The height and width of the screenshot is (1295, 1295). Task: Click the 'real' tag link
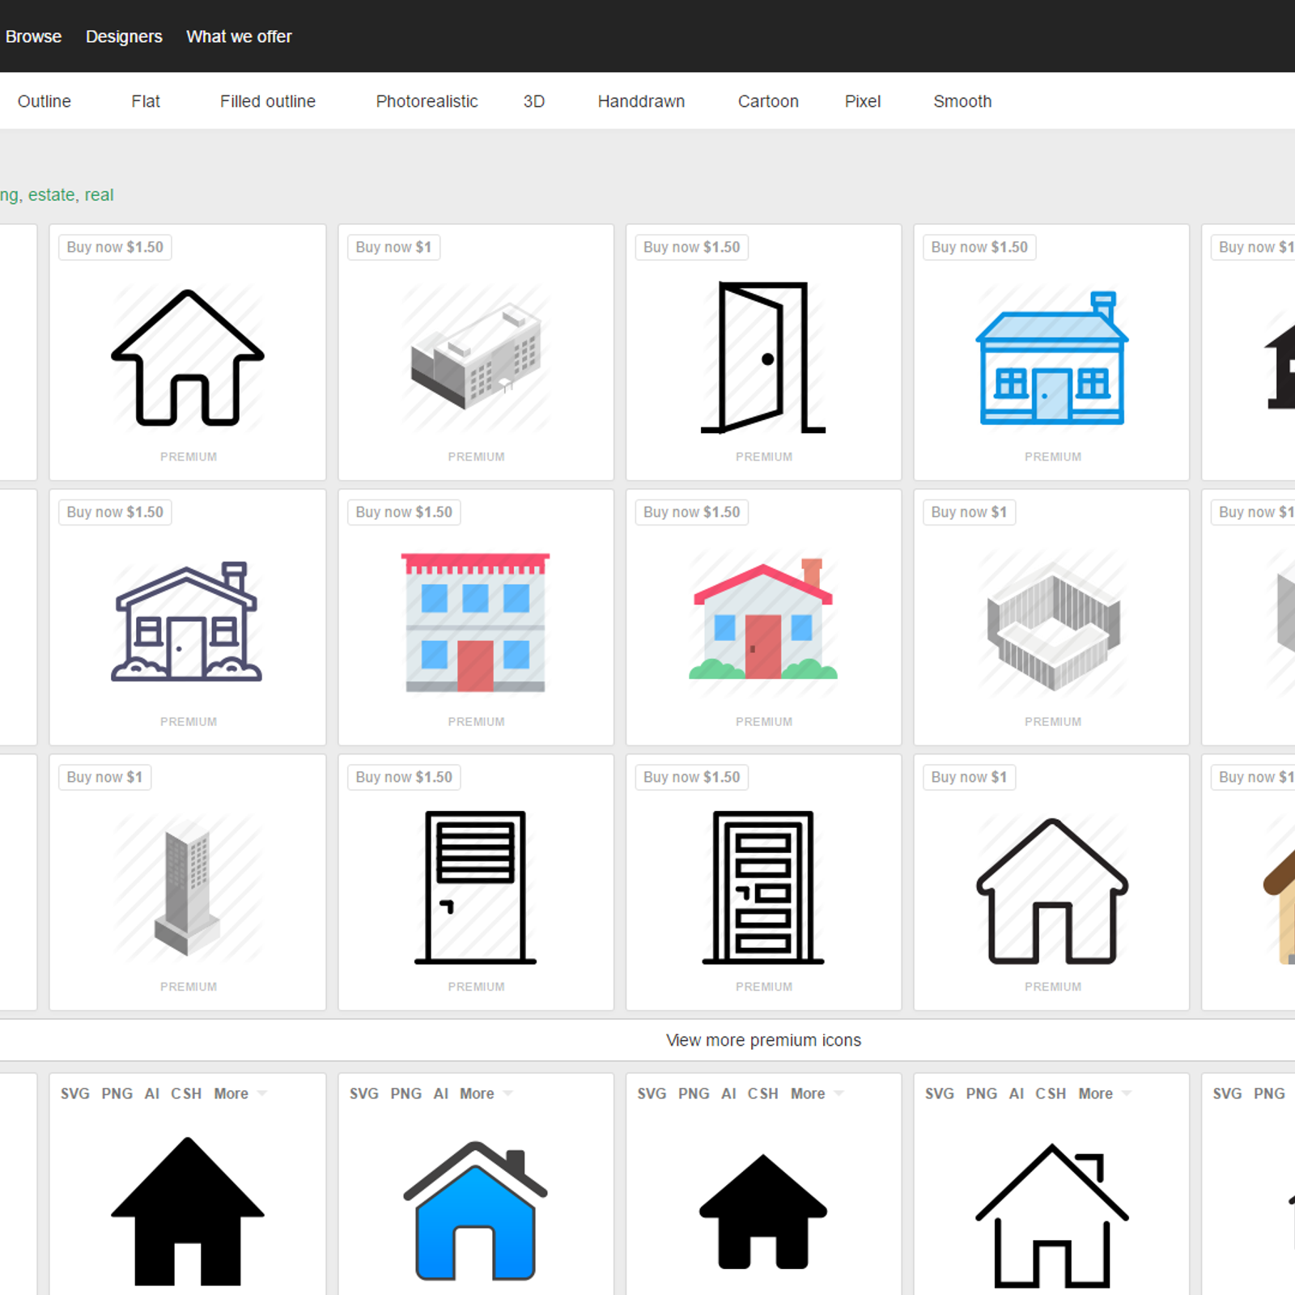(x=99, y=195)
